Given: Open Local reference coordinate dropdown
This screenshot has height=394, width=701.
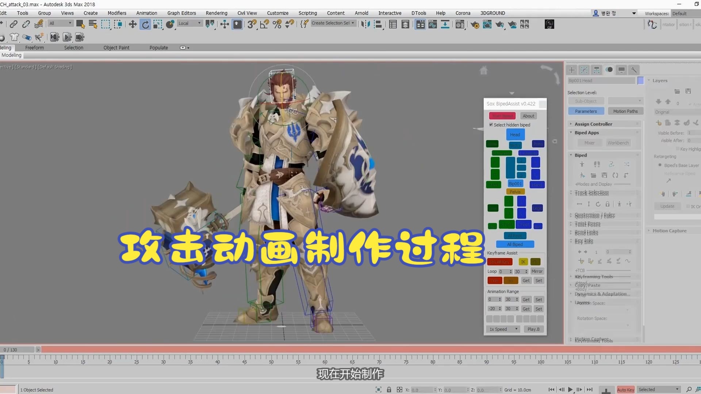Looking at the screenshot, I should [189, 23].
